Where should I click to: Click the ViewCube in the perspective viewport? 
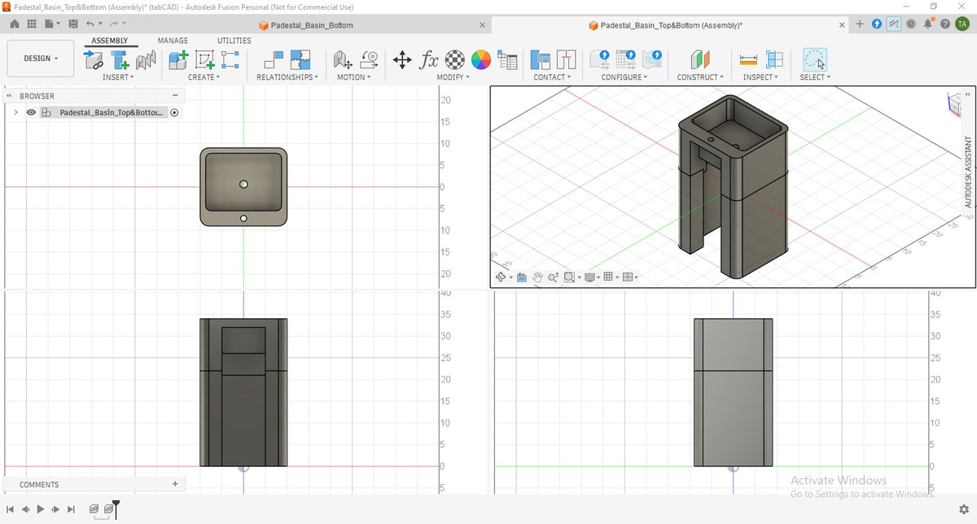[953, 103]
